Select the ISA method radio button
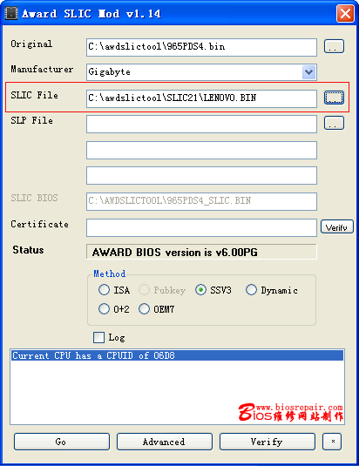Image resolution: width=359 pixels, height=466 pixels. click(x=104, y=290)
